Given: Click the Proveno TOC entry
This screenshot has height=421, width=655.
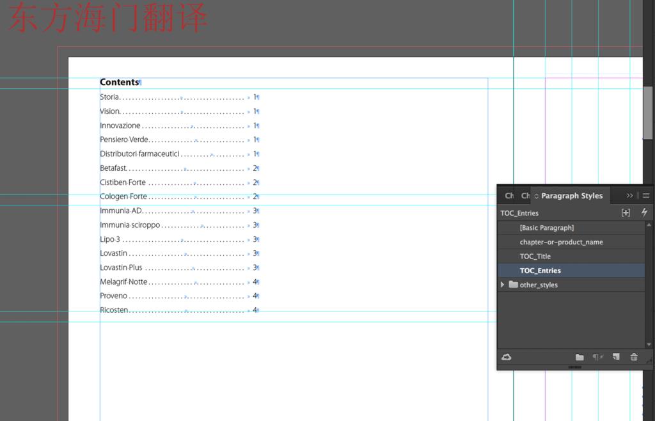Looking at the screenshot, I should pos(114,296).
